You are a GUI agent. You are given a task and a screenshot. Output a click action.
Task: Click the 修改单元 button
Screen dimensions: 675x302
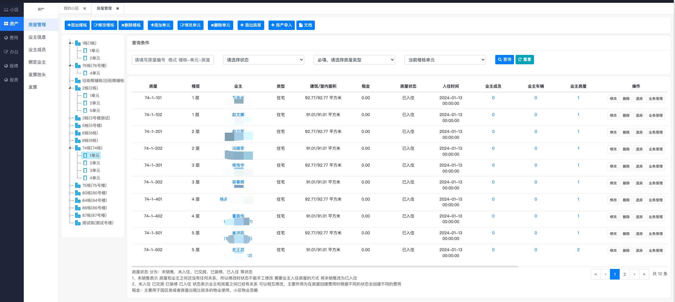pos(190,25)
